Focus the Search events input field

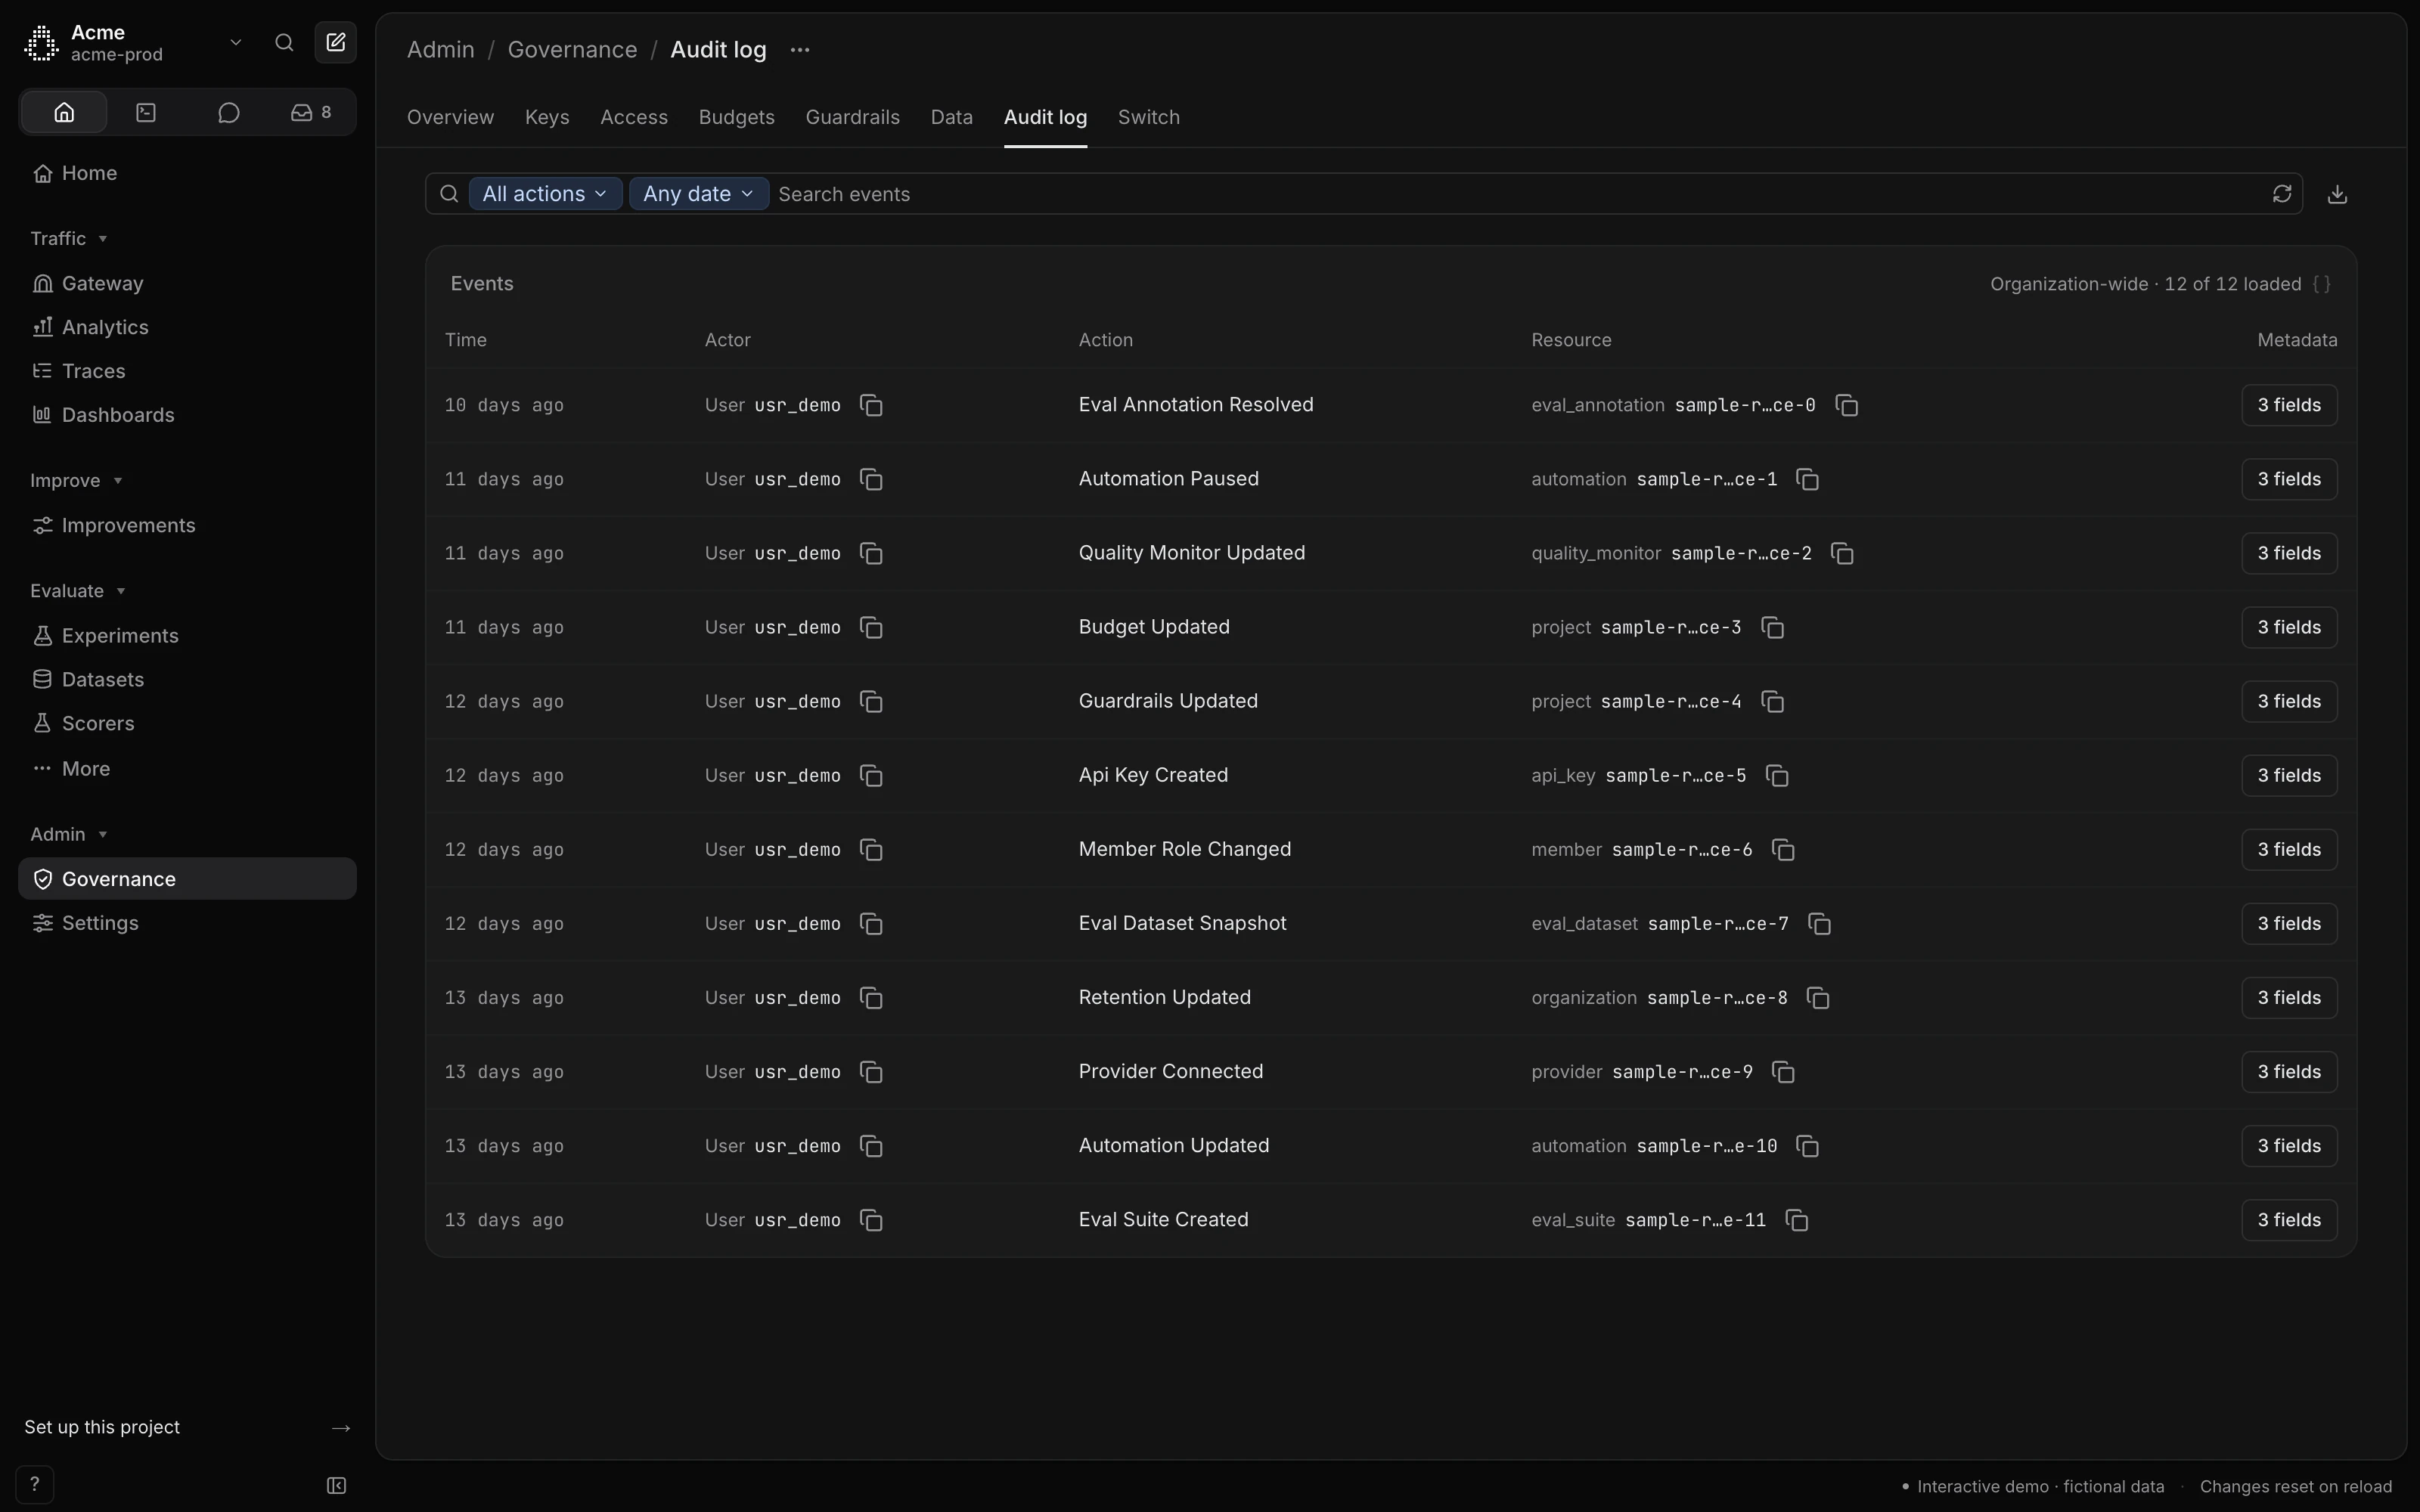point(1515,194)
